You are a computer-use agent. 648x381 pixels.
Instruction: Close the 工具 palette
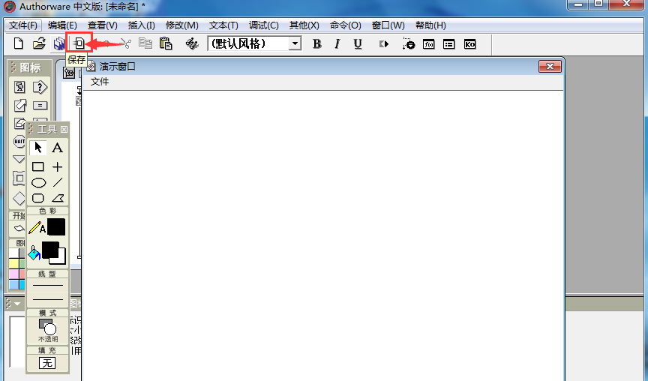pos(64,129)
